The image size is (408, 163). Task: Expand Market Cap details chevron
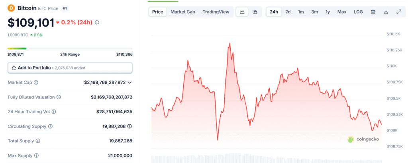point(129,82)
